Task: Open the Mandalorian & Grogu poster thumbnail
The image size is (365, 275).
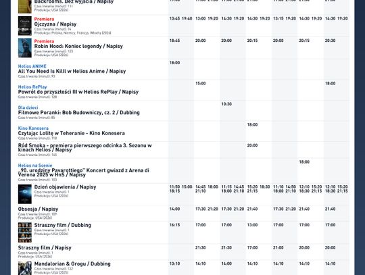Action: click(x=25, y=268)
